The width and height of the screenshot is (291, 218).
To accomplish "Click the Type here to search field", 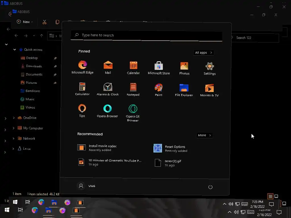I will (x=146, y=35).
